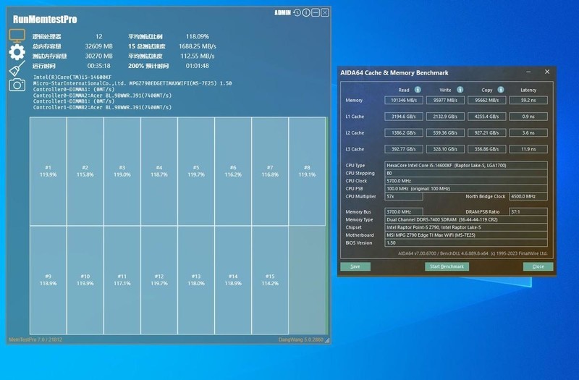Click the Memory Write field 95977 MB/s

click(445, 100)
